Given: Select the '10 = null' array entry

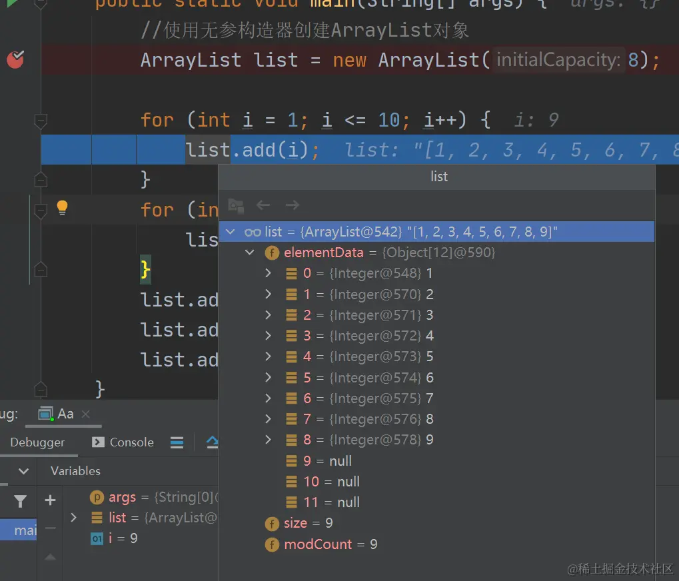Looking at the screenshot, I should tap(436, 482).
